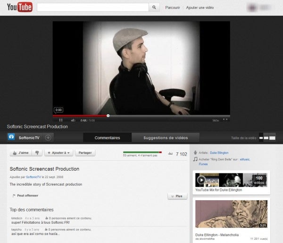Open commenter kimobcn's profile
283x243 pixels.
(x=17, y=218)
